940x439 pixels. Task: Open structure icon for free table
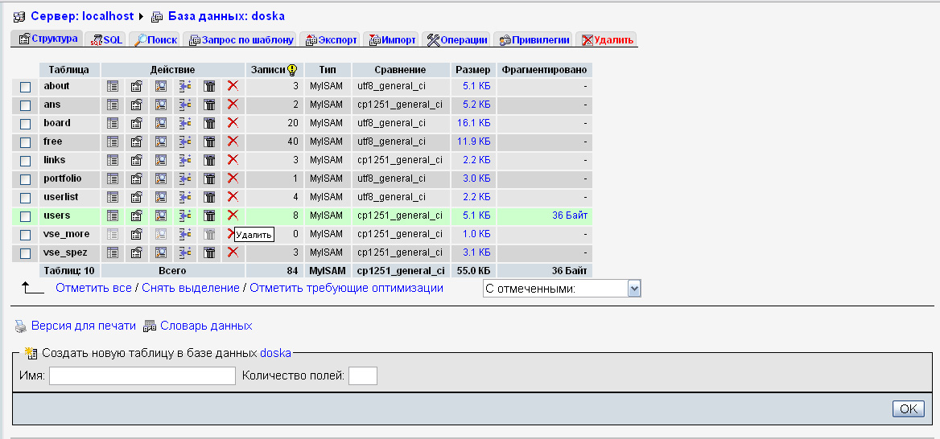[137, 142]
